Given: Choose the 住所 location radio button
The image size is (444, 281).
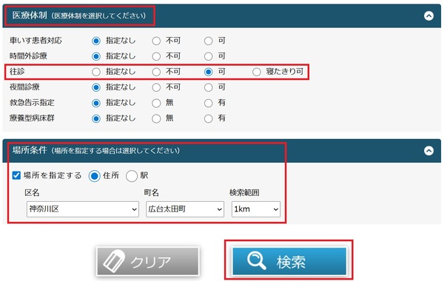Looking at the screenshot, I should [94, 176].
